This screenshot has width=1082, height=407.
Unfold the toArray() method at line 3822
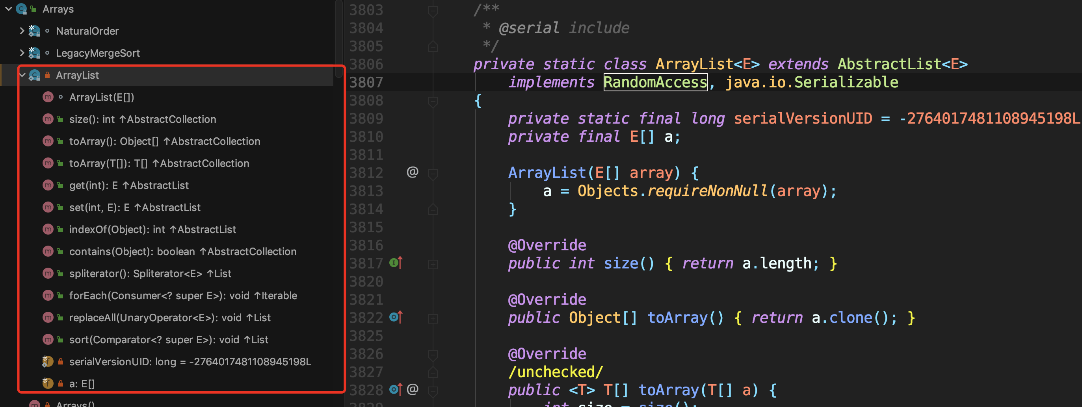(x=433, y=318)
